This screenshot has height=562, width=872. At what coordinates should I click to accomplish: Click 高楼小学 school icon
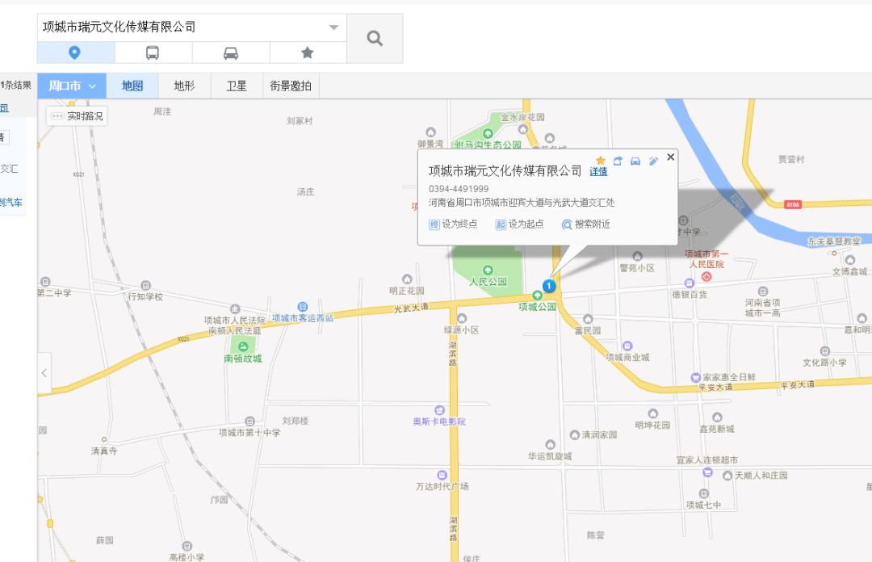pyautogui.click(x=187, y=546)
